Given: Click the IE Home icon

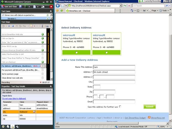Looking at the screenshot, I should click(132, 11).
